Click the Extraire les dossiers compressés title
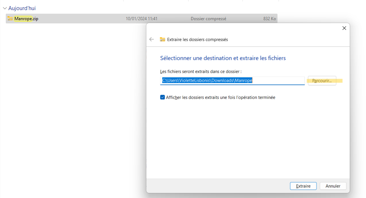Viewport: 366px width, 198px height. pyautogui.click(x=198, y=40)
